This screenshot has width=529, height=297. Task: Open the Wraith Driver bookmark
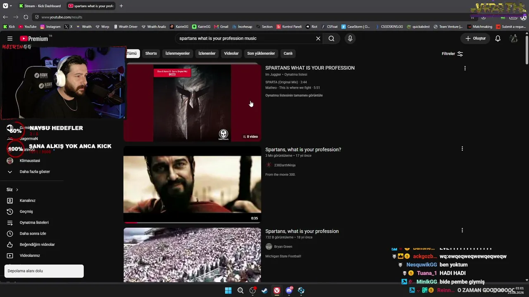click(125, 26)
